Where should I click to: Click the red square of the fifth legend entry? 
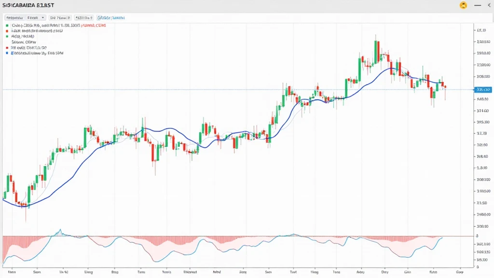[7, 48]
